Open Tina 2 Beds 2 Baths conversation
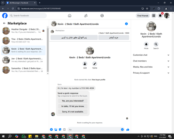The height and width of the screenshot is (139, 174). 23,41
